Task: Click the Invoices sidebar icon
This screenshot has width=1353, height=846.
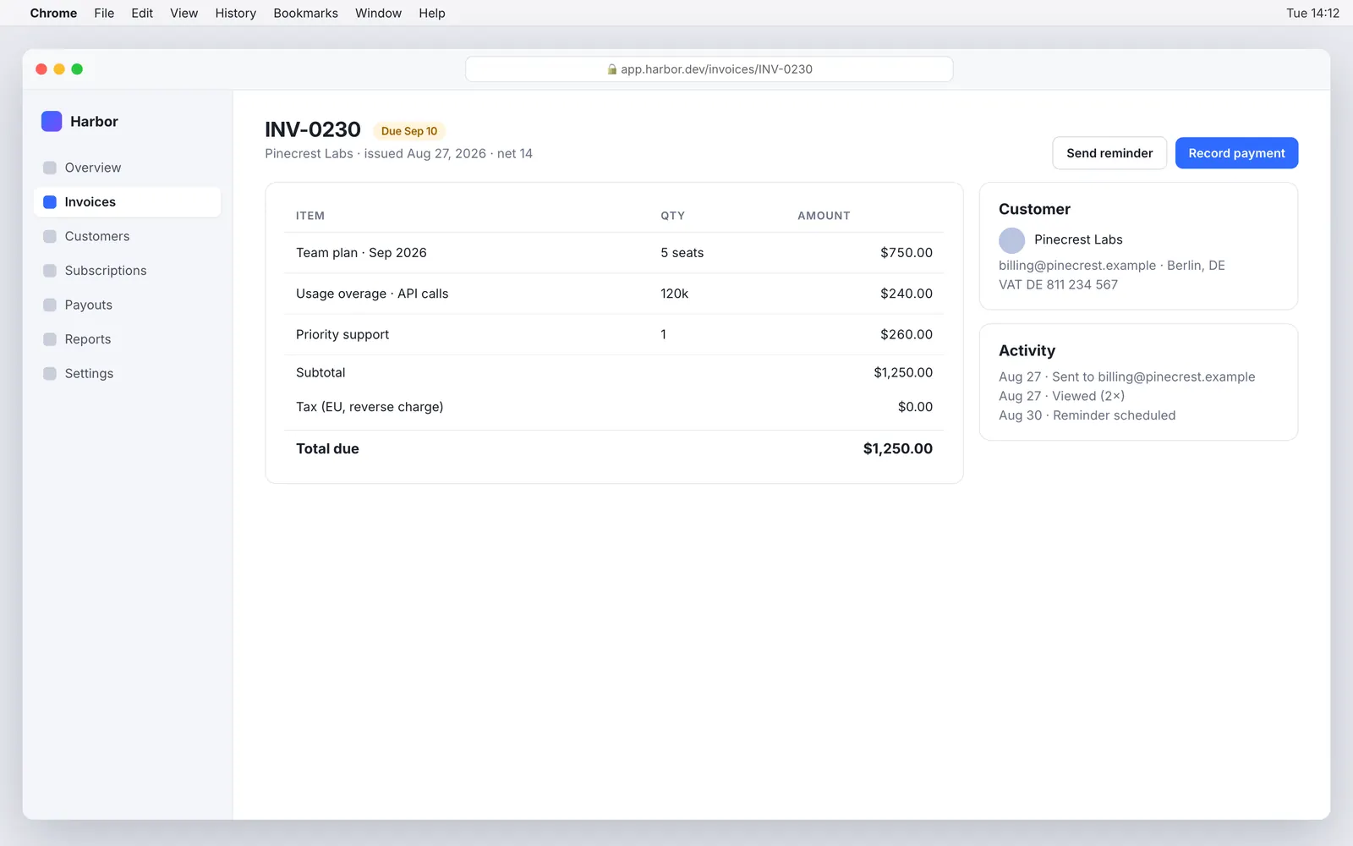Action: (x=50, y=202)
